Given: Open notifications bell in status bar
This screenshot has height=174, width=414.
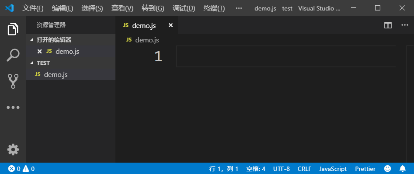Looking at the screenshot, I should pos(402,168).
